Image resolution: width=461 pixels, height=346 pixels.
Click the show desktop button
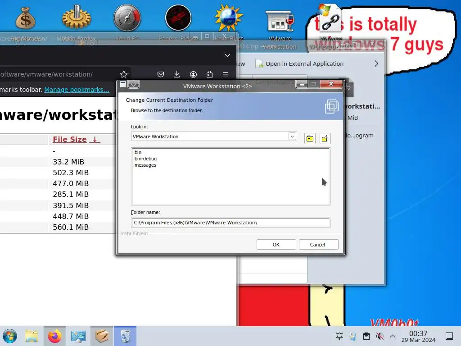coord(449,336)
